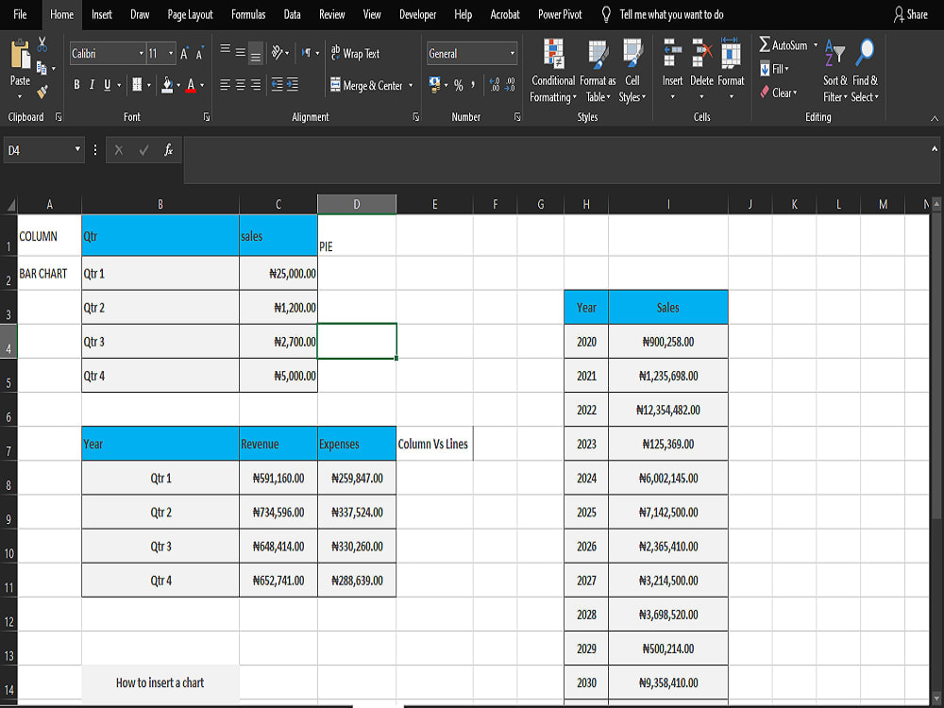Open the General number format dropdown
Image resolution: width=944 pixels, height=708 pixels.
pyautogui.click(x=513, y=54)
